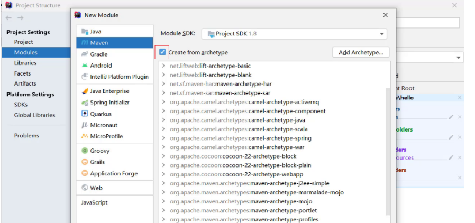Pick the Java Enterprise icon
The image size is (475, 223).
[85, 91]
